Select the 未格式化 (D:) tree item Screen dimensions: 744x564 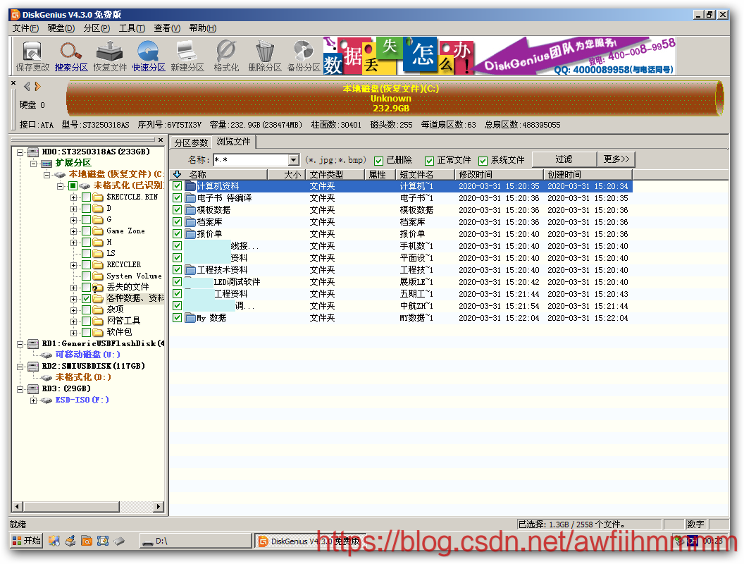tap(83, 377)
